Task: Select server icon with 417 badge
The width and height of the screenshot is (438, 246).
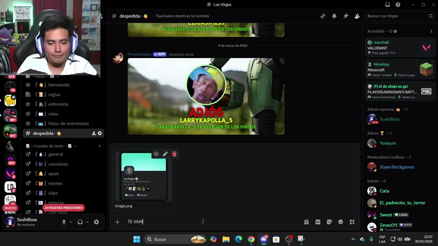Action: (10, 131)
